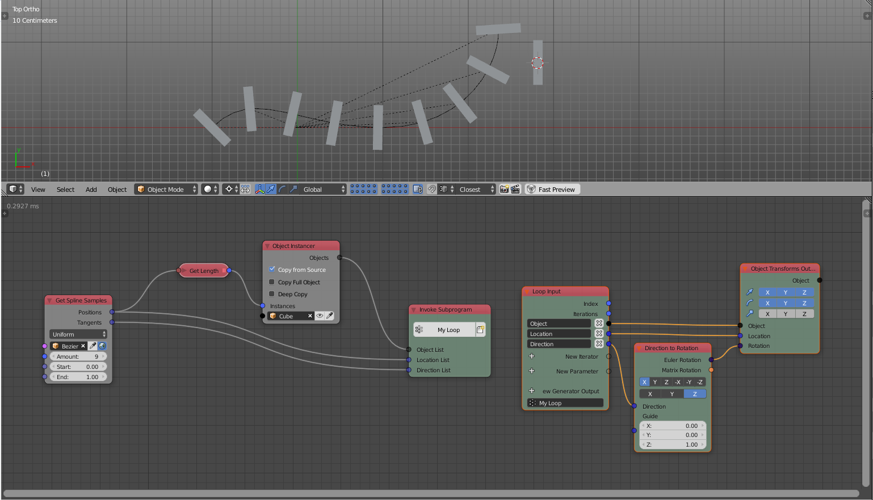Add a New Parameter plus button

532,371
